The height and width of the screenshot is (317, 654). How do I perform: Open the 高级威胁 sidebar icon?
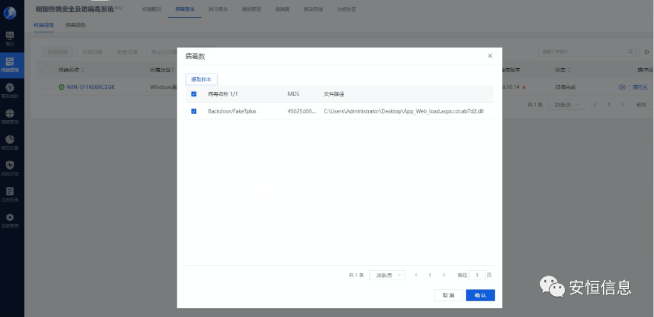pyautogui.click(x=10, y=90)
